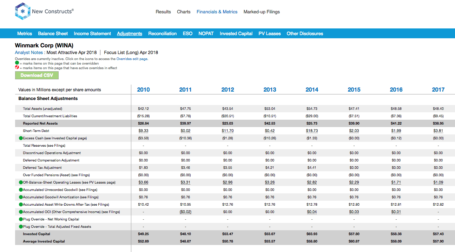Image resolution: width=455 pixels, height=252 pixels.
Task: Click the Deferred Compensation Adjustment row label
Action: pos(51,160)
